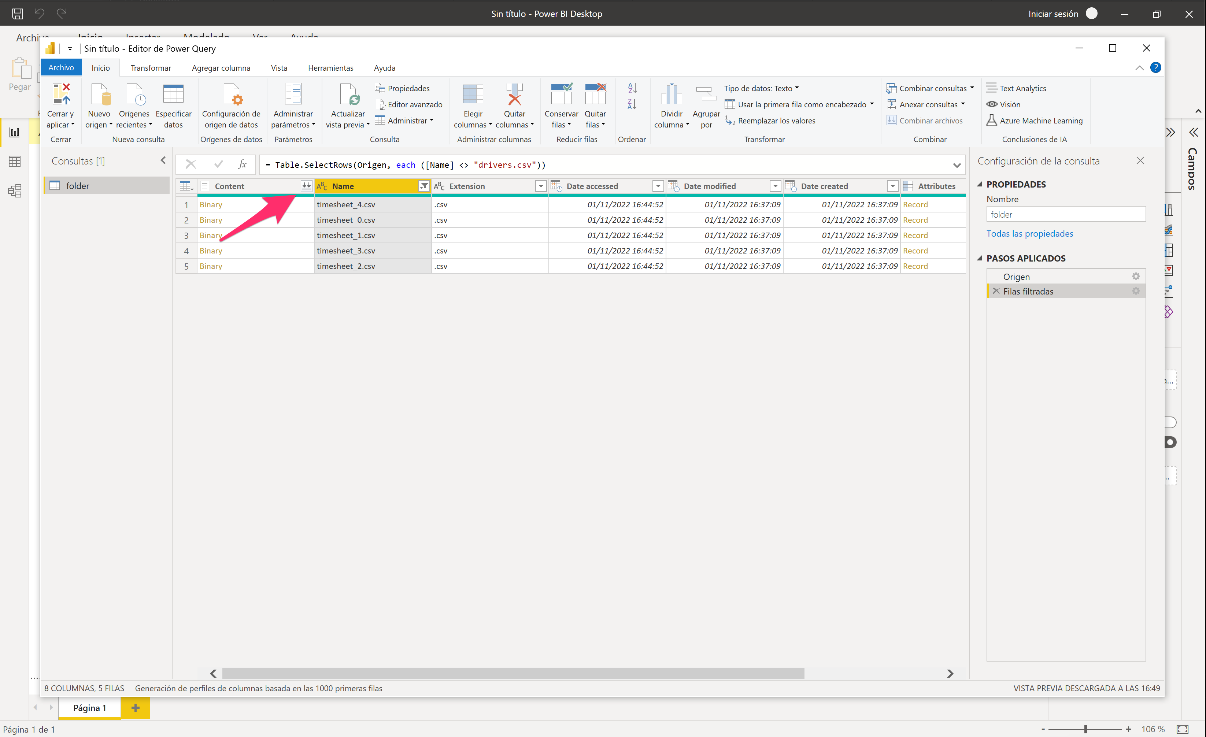This screenshot has width=1206, height=737.
Task: Open settings gear for Origen step
Action: tap(1136, 277)
